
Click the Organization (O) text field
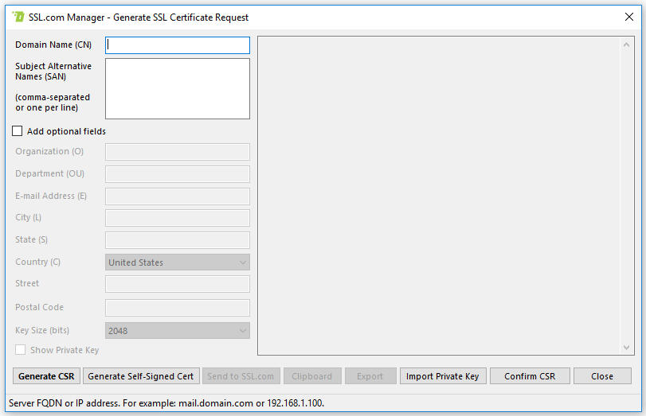[x=178, y=152]
